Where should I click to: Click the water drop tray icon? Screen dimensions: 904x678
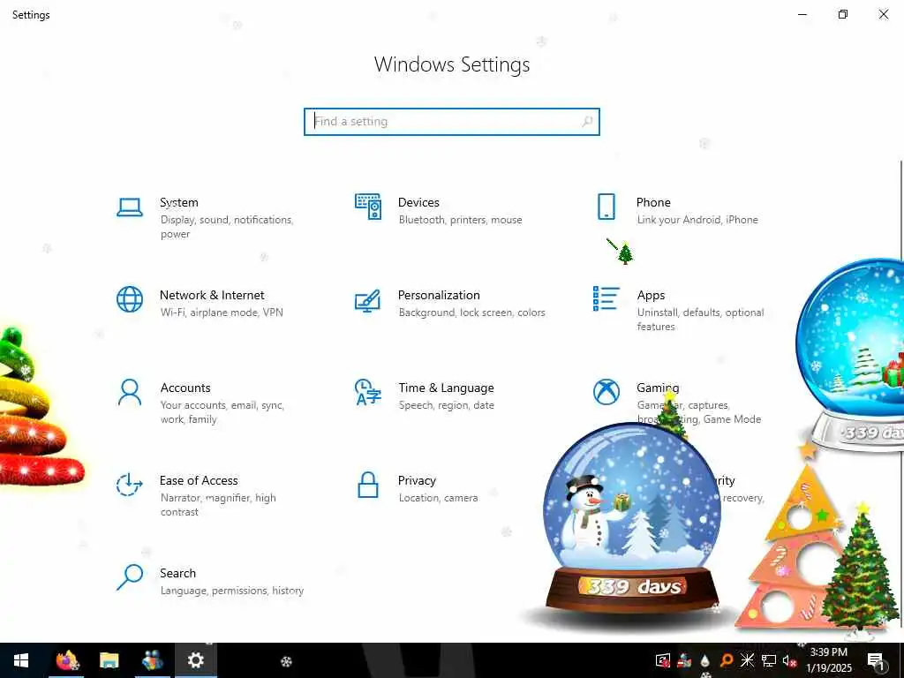pyautogui.click(x=704, y=660)
